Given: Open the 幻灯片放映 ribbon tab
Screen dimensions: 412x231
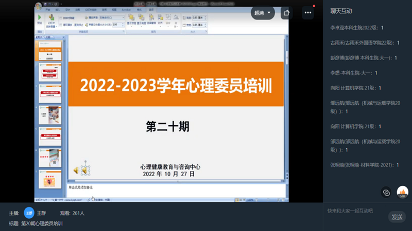Looking at the screenshot, I should click(91, 10).
